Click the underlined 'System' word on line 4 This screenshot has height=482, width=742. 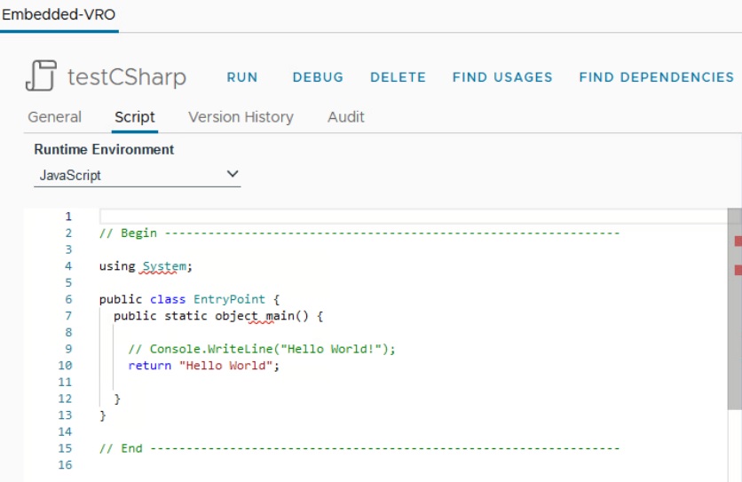coord(164,266)
